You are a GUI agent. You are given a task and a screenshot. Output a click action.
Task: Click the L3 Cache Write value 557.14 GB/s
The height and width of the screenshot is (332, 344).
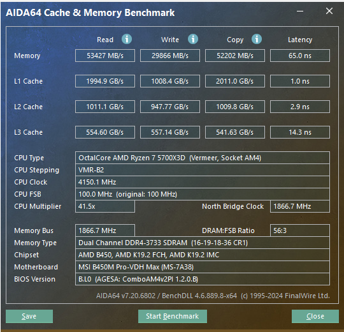pyautogui.click(x=170, y=132)
